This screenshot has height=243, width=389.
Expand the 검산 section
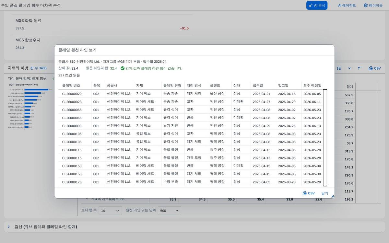pyautogui.click(x=9, y=226)
